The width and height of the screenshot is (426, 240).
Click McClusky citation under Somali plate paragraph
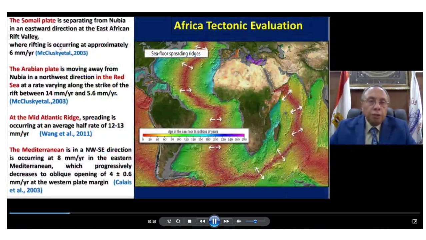click(62, 53)
